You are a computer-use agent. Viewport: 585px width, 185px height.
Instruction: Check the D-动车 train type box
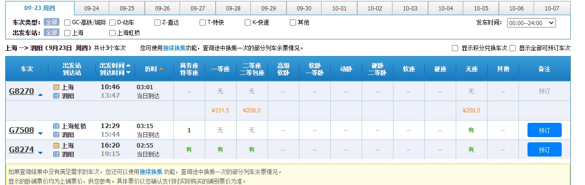point(113,22)
